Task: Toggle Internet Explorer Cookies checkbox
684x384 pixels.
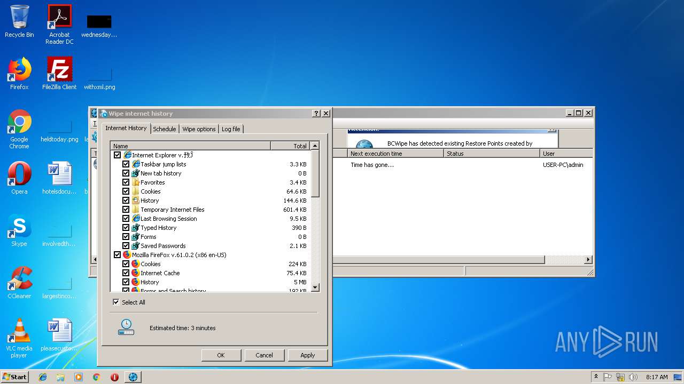Action: [x=126, y=191]
